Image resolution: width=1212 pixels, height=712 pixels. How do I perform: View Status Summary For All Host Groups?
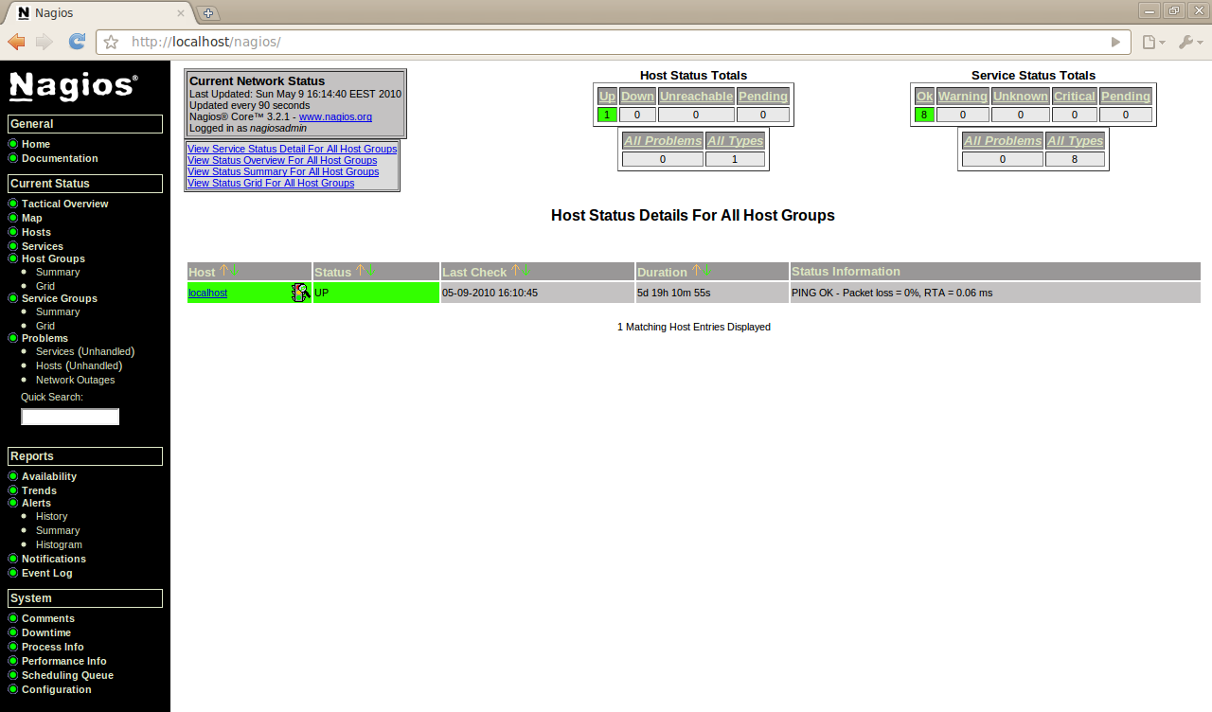tap(283, 171)
